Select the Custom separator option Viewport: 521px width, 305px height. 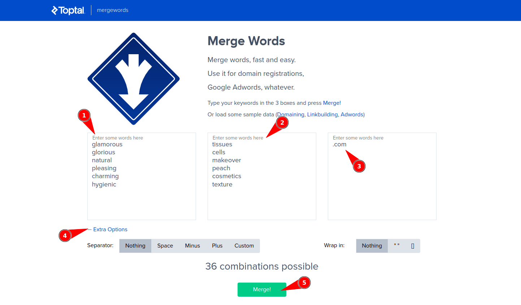coord(244,246)
